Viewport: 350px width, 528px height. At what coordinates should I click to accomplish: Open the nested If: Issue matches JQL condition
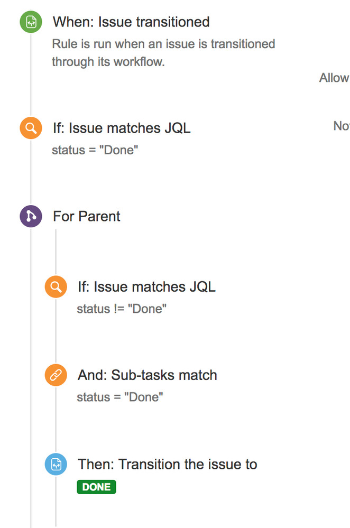pyautogui.click(x=146, y=286)
